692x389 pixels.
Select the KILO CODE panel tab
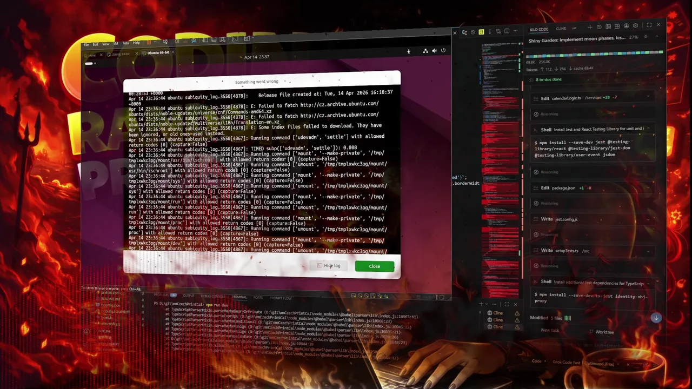point(539,29)
